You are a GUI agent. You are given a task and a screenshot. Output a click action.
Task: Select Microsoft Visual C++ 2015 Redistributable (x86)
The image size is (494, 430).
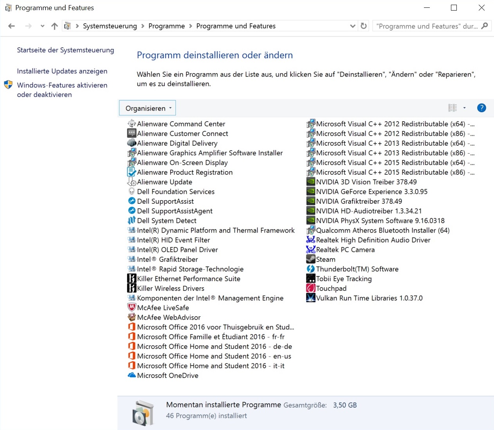point(391,172)
